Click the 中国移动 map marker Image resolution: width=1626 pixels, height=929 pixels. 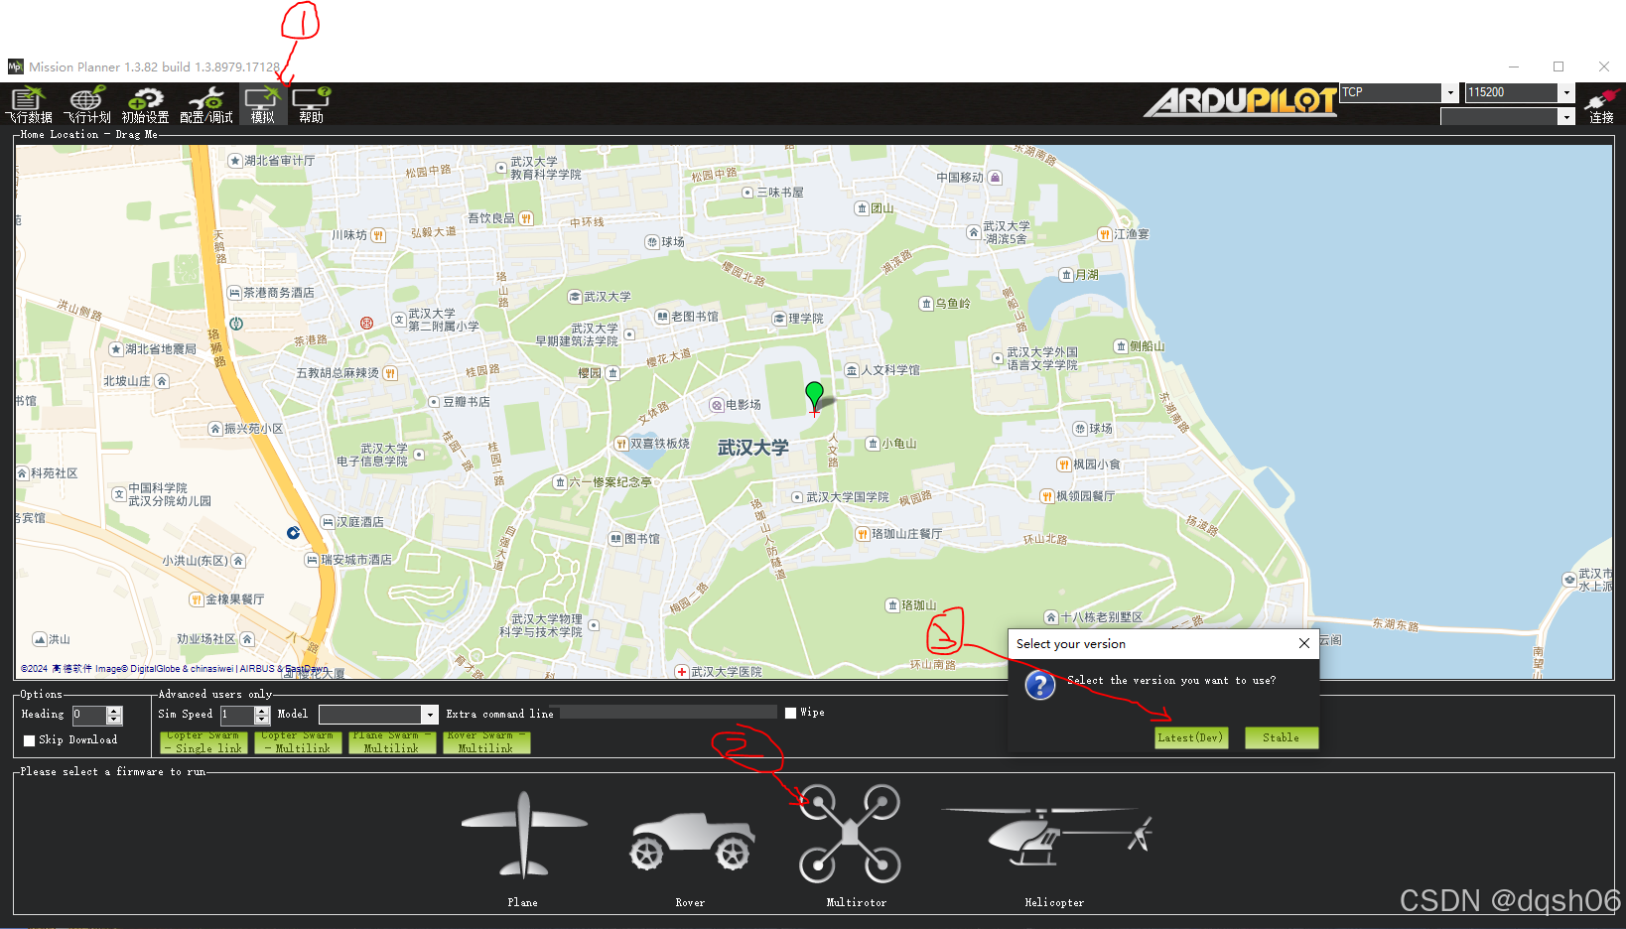(x=995, y=178)
